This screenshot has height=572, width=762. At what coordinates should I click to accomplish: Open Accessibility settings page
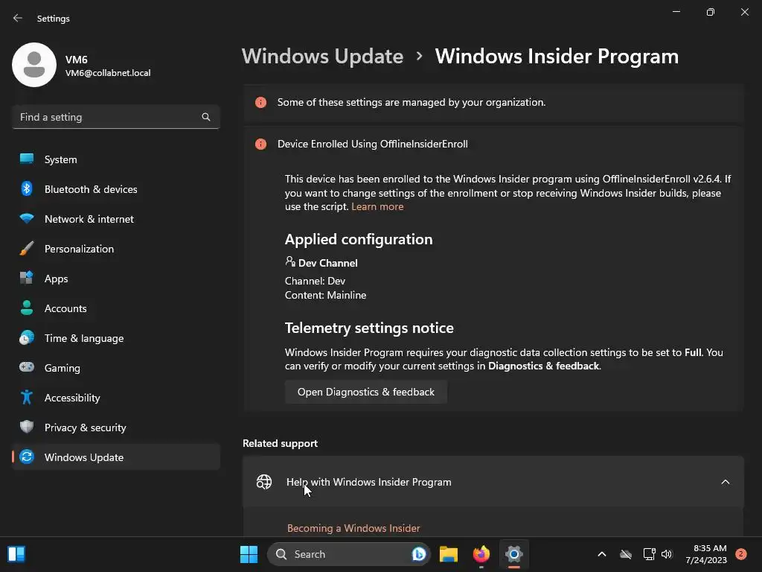click(x=115, y=398)
